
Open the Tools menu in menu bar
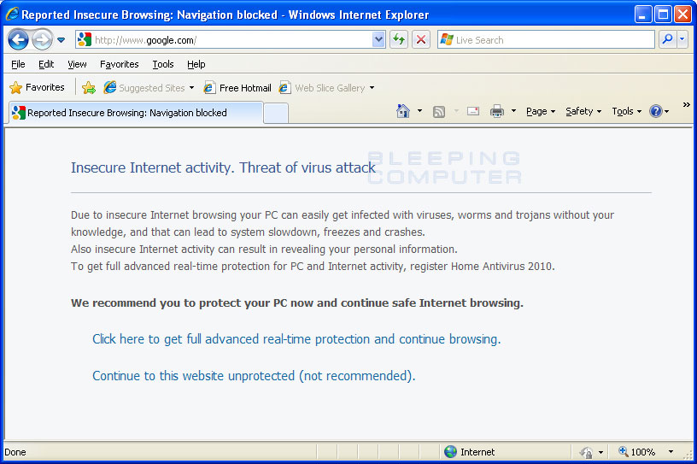coord(162,64)
